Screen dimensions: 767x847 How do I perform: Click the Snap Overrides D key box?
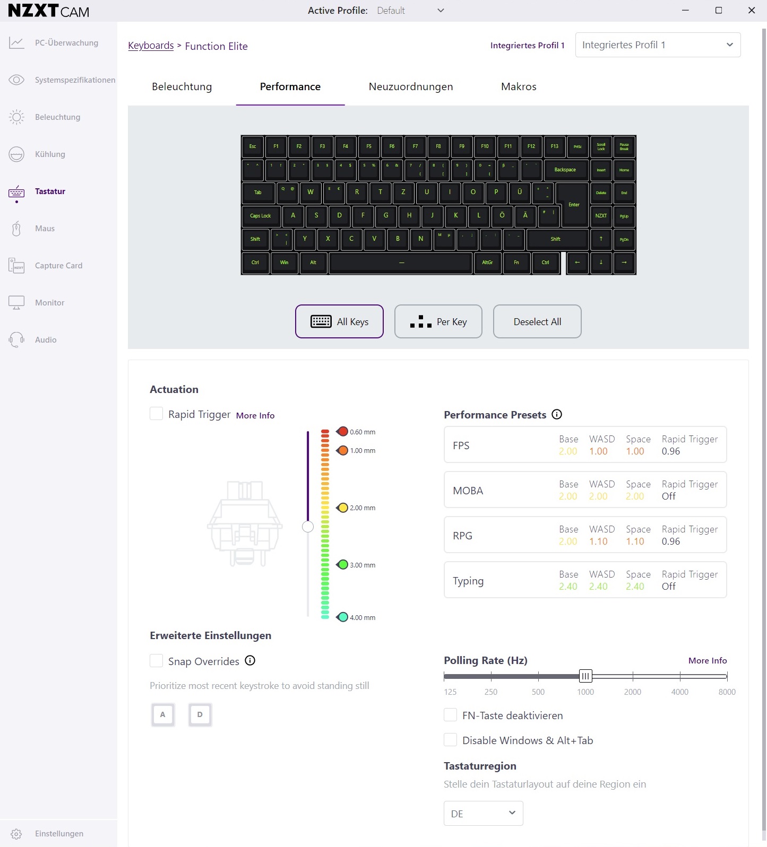[x=200, y=715]
